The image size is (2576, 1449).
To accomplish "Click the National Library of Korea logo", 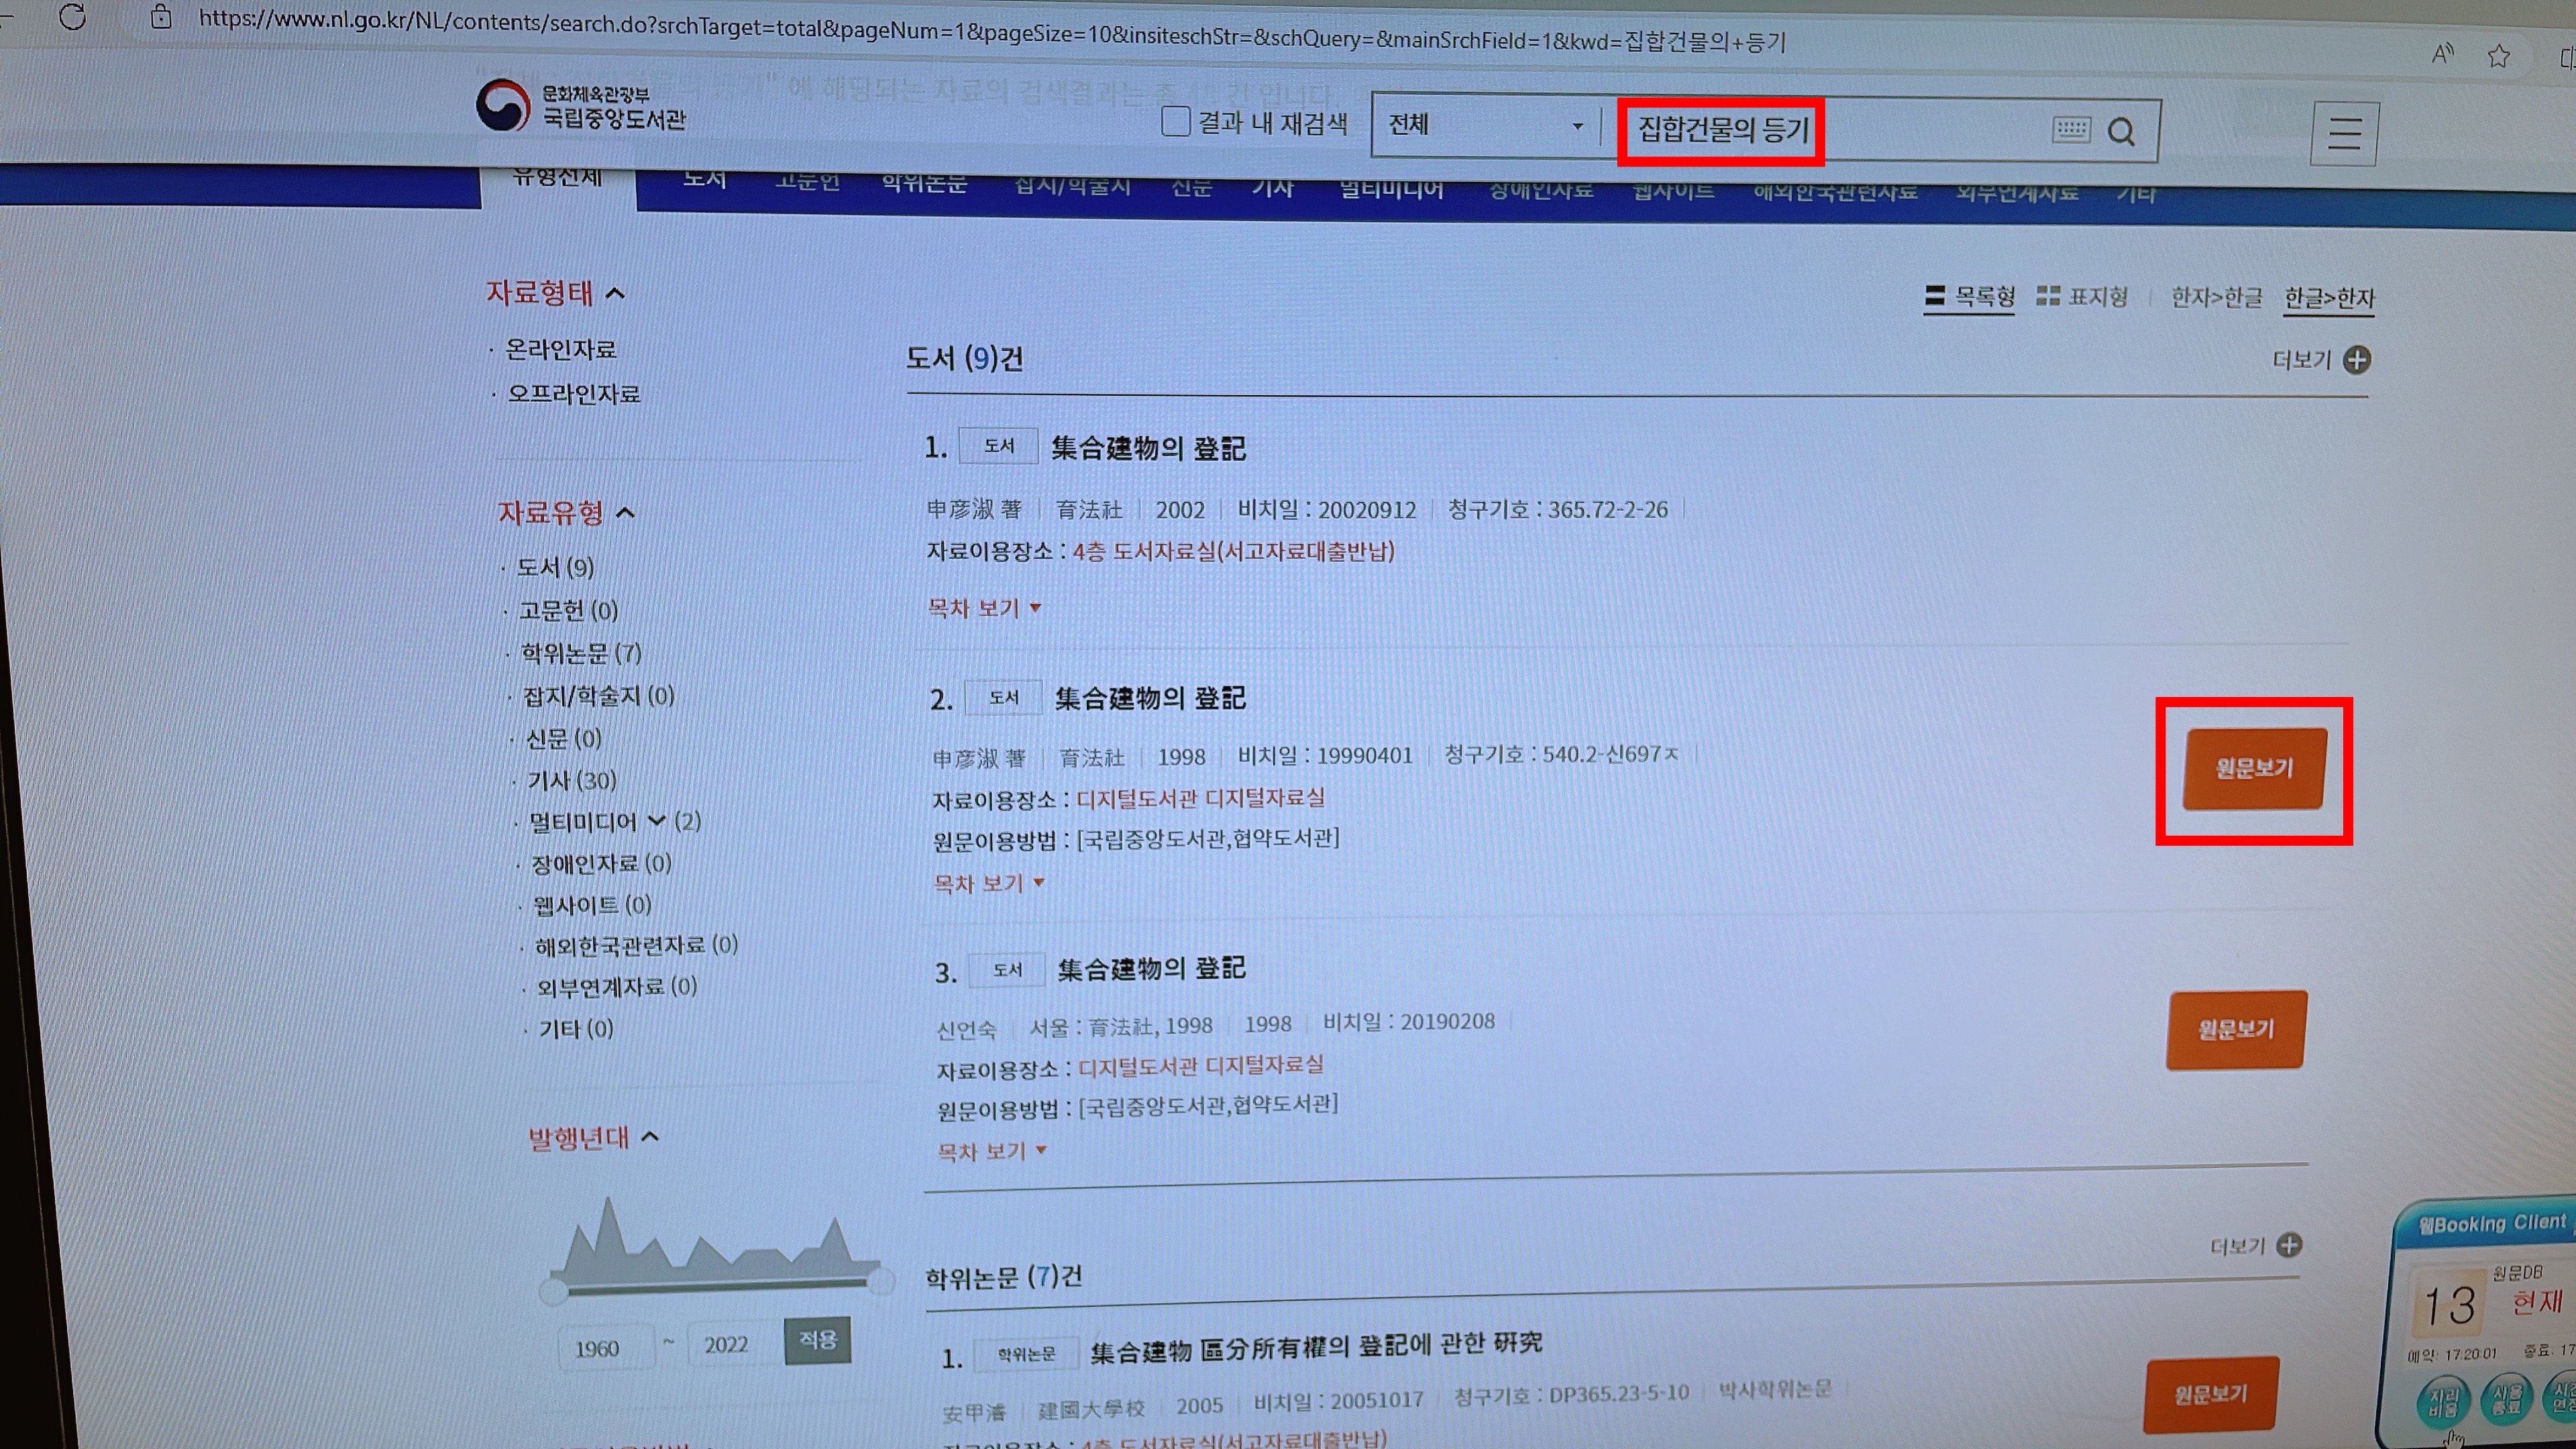I will click(581, 106).
